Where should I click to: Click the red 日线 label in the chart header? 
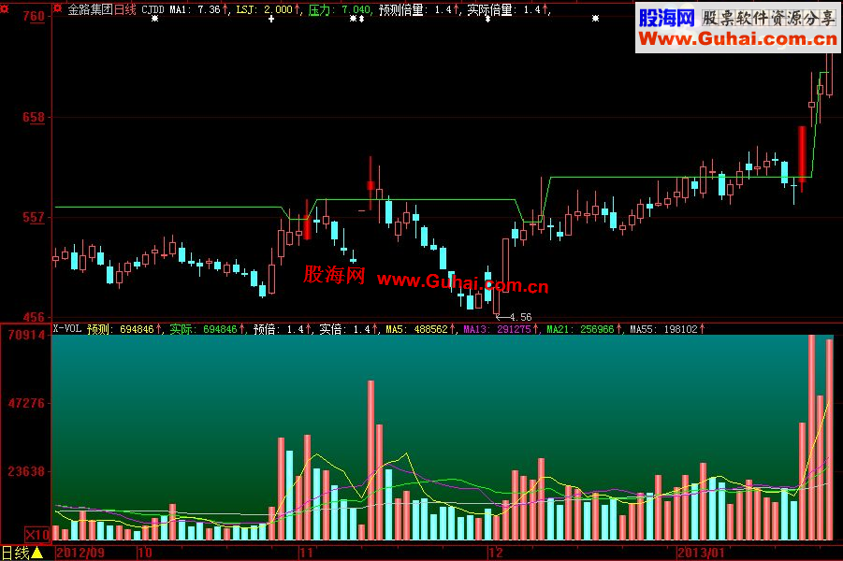[125, 9]
